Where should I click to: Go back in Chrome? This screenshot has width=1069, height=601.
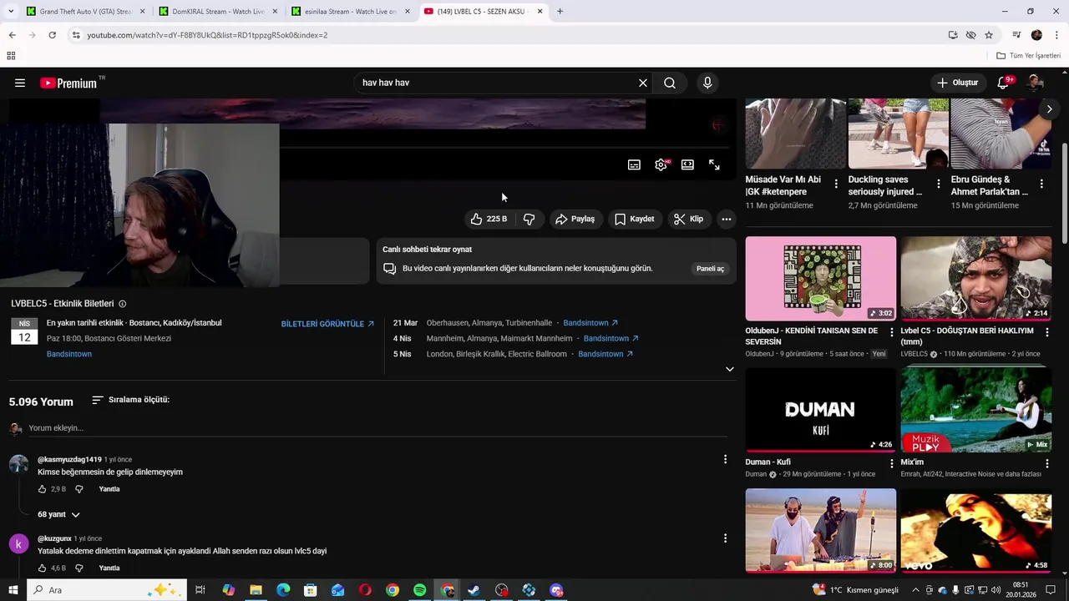coord(12,35)
